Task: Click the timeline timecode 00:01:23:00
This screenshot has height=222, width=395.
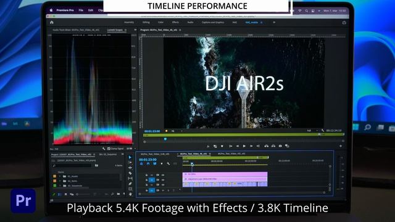Action: (x=148, y=160)
